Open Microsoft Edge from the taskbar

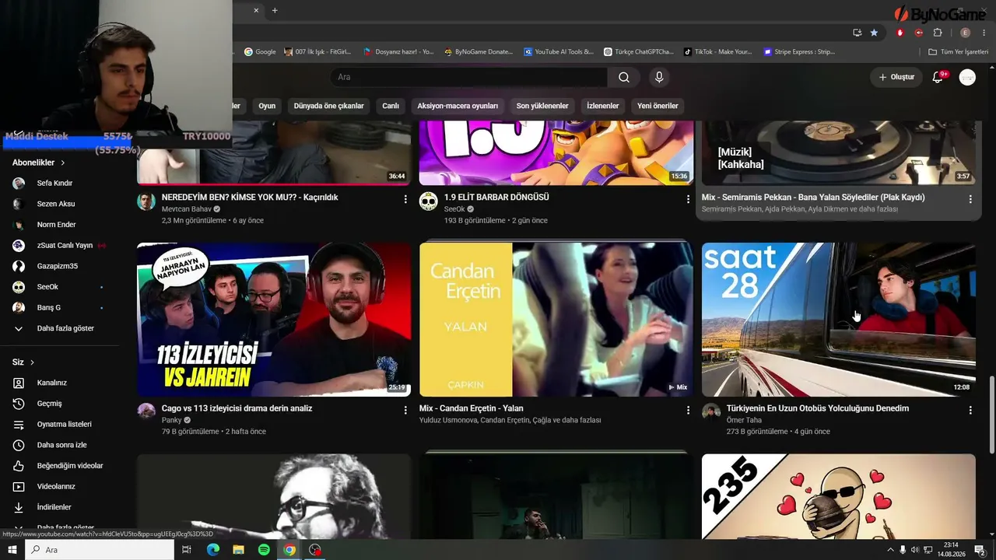212,550
